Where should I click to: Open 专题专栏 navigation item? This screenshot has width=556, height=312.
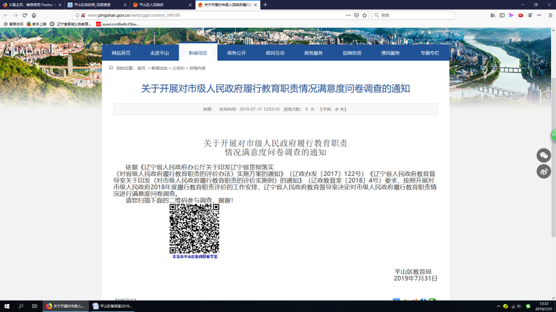point(430,53)
